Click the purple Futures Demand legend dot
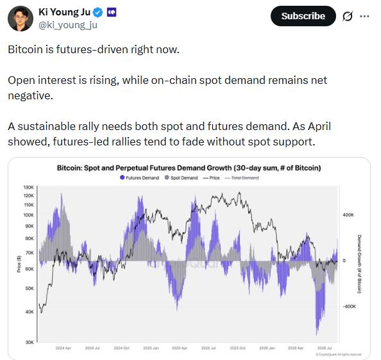Image resolution: width=381 pixels, height=360 pixels. (x=123, y=177)
